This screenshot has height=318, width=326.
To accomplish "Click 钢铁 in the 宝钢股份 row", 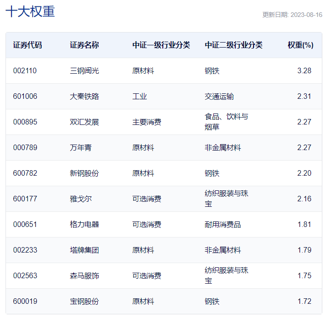I will pos(212,301).
